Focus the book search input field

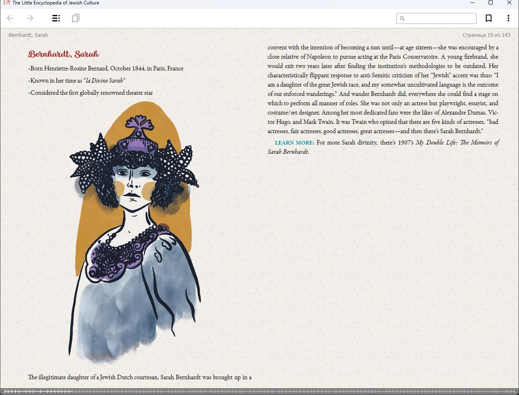click(x=440, y=18)
